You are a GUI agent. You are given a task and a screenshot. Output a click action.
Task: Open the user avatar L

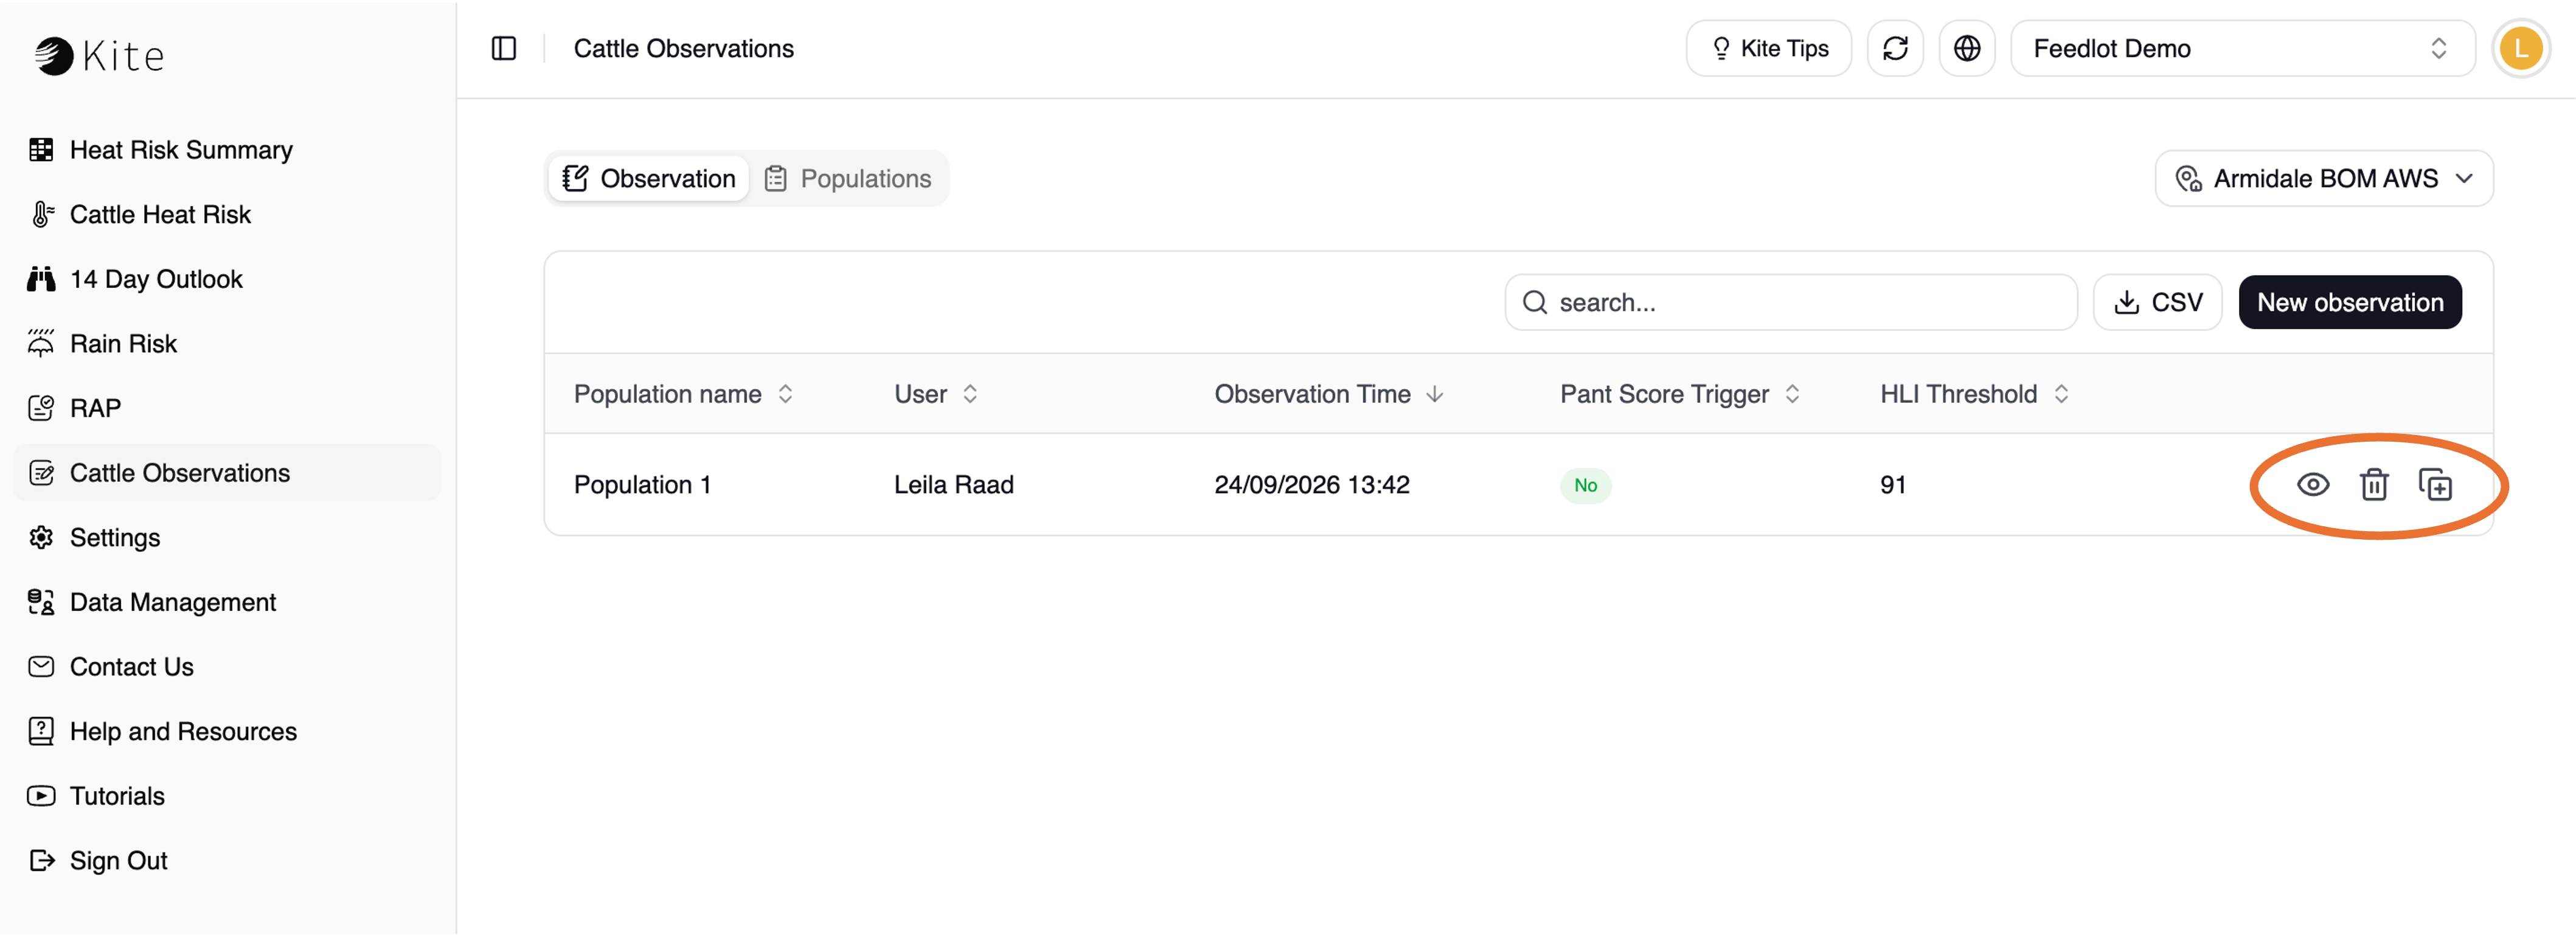pyautogui.click(x=2521, y=48)
